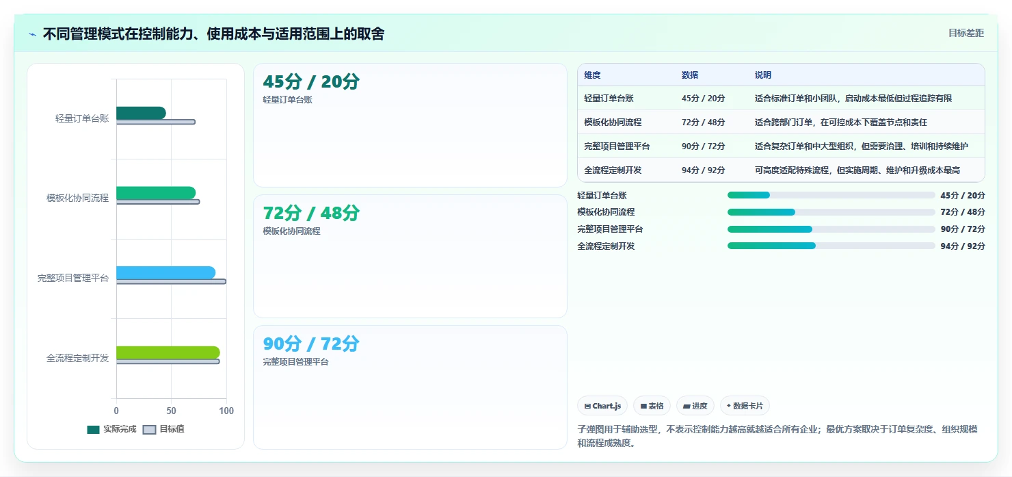Click the 完整项目管理平台 chart axis label
The height and width of the screenshot is (477, 1012).
pos(73,278)
